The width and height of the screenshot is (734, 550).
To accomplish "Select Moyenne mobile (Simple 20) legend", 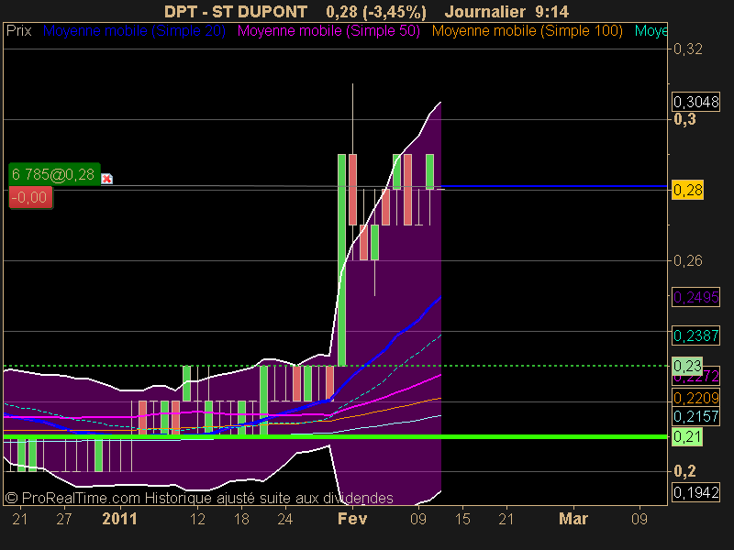I will coord(134,31).
